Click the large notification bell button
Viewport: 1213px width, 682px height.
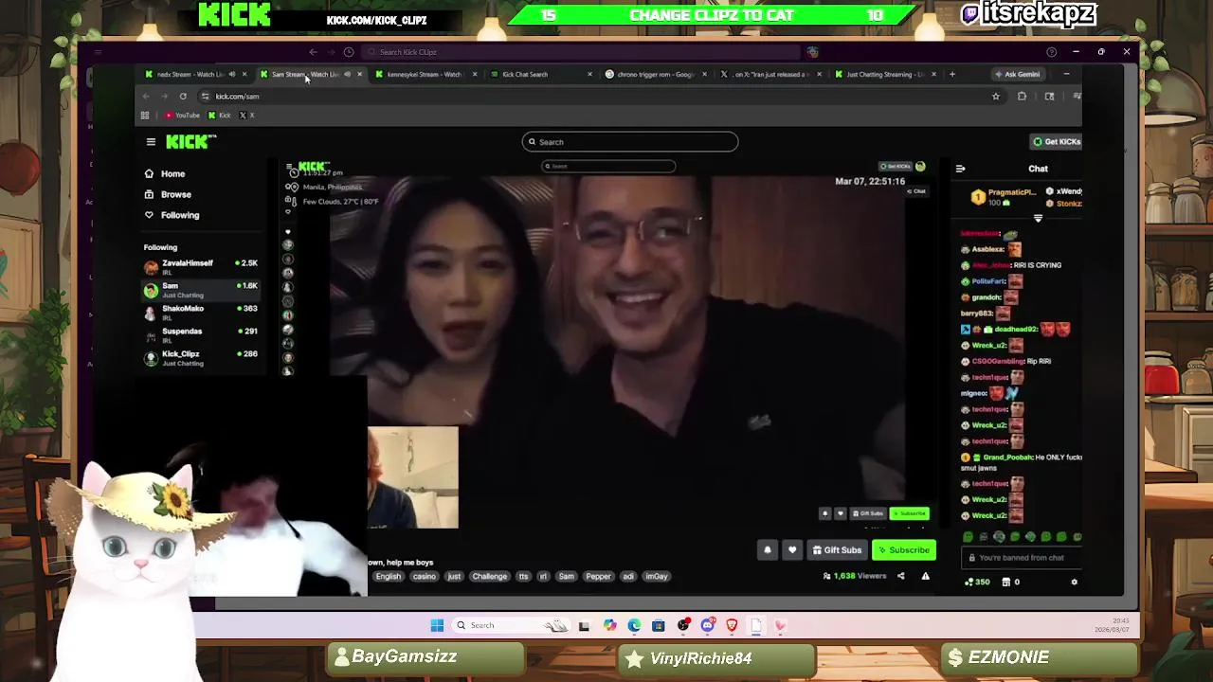768,550
